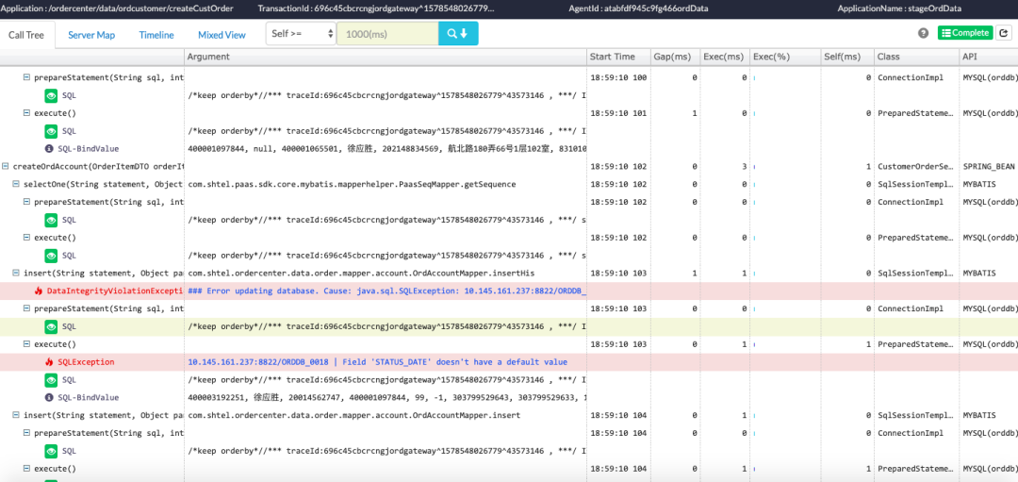The height and width of the screenshot is (482, 1018).
Task: Collapse prepareStatement row at 18:59:10 102
Action: click(x=26, y=202)
